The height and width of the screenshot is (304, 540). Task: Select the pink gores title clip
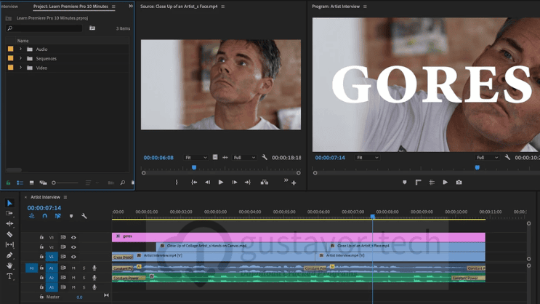click(299, 237)
